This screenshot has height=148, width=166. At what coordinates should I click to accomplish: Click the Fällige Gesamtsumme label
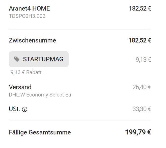40,132
